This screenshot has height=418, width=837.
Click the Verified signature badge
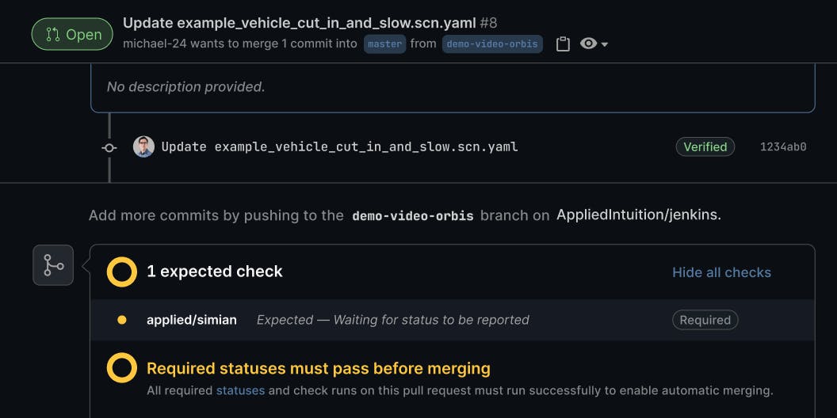click(705, 146)
